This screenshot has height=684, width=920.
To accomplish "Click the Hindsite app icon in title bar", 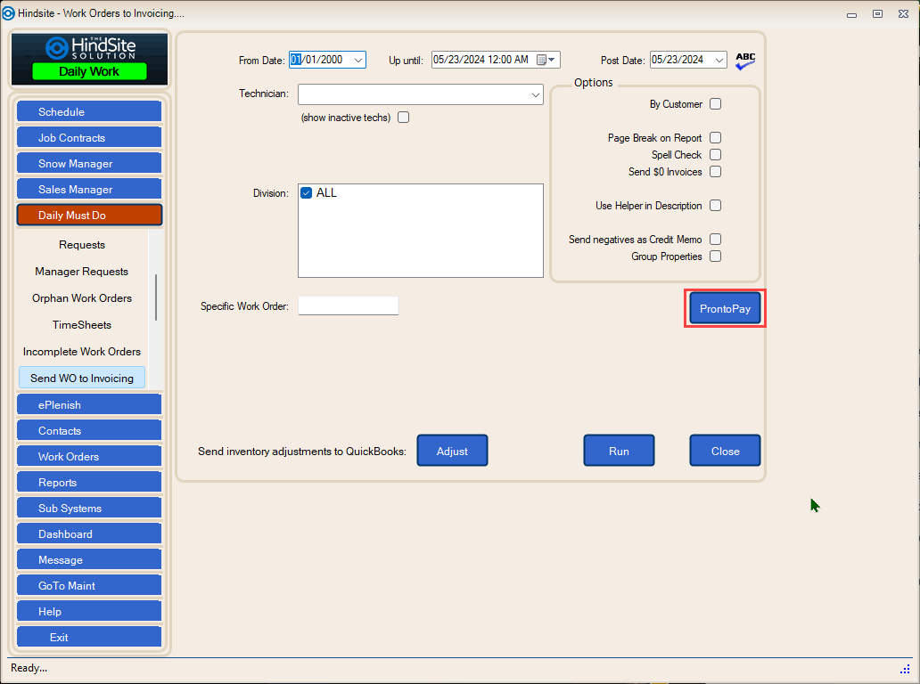I will 8,12.
